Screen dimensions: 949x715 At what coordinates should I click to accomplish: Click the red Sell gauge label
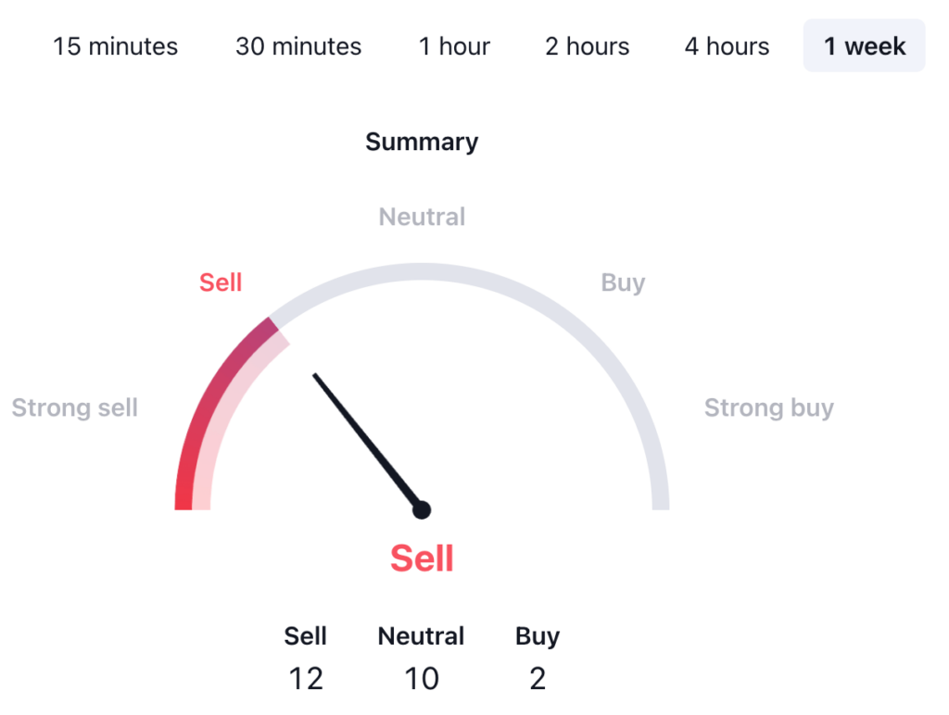pyautogui.click(x=221, y=282)
